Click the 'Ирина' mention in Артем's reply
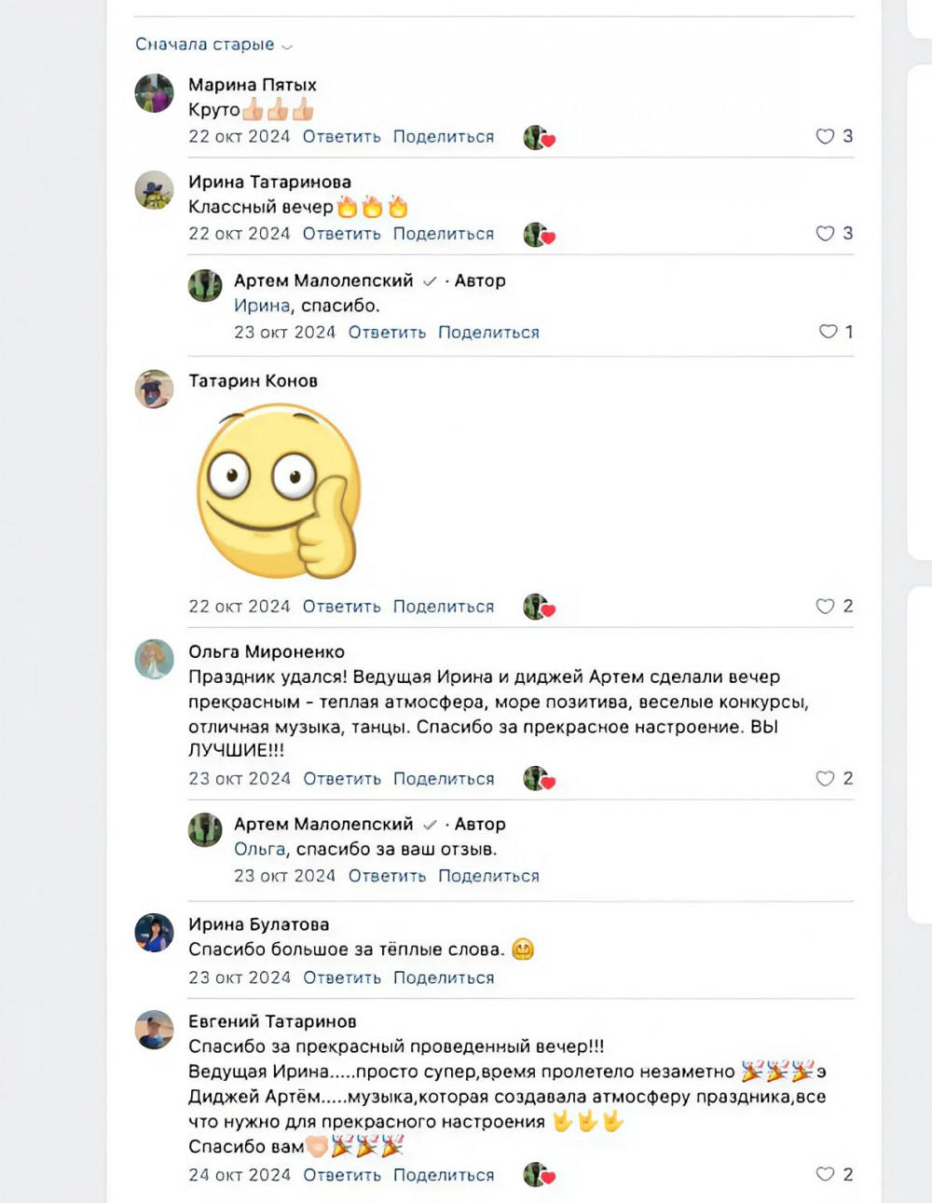The width and height of the screenshot is (932, 1203). click(261, 306)
